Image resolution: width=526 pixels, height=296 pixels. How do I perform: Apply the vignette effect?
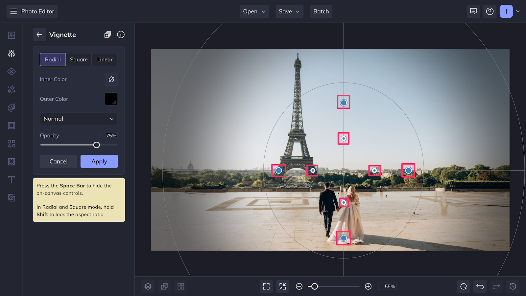click(99, 161)
